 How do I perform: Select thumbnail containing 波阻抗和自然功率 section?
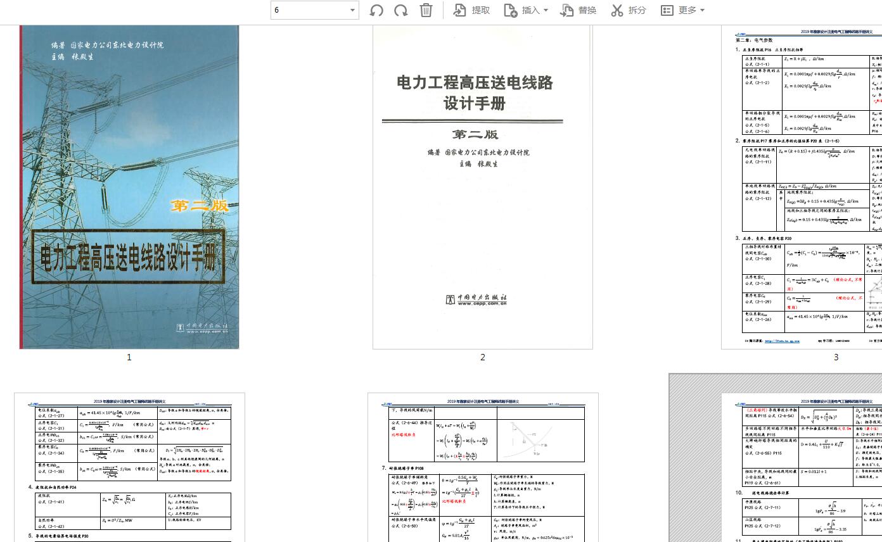[x=129, y=467]
